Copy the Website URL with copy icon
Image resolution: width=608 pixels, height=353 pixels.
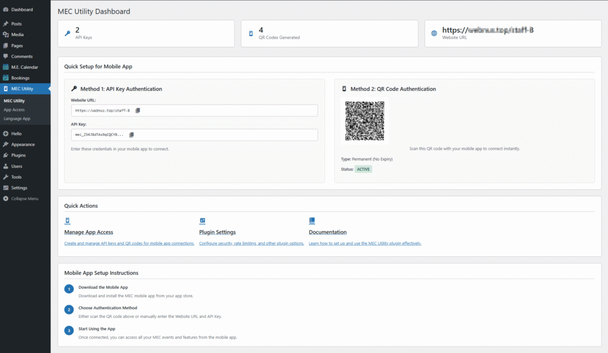[x=138, y=110]
